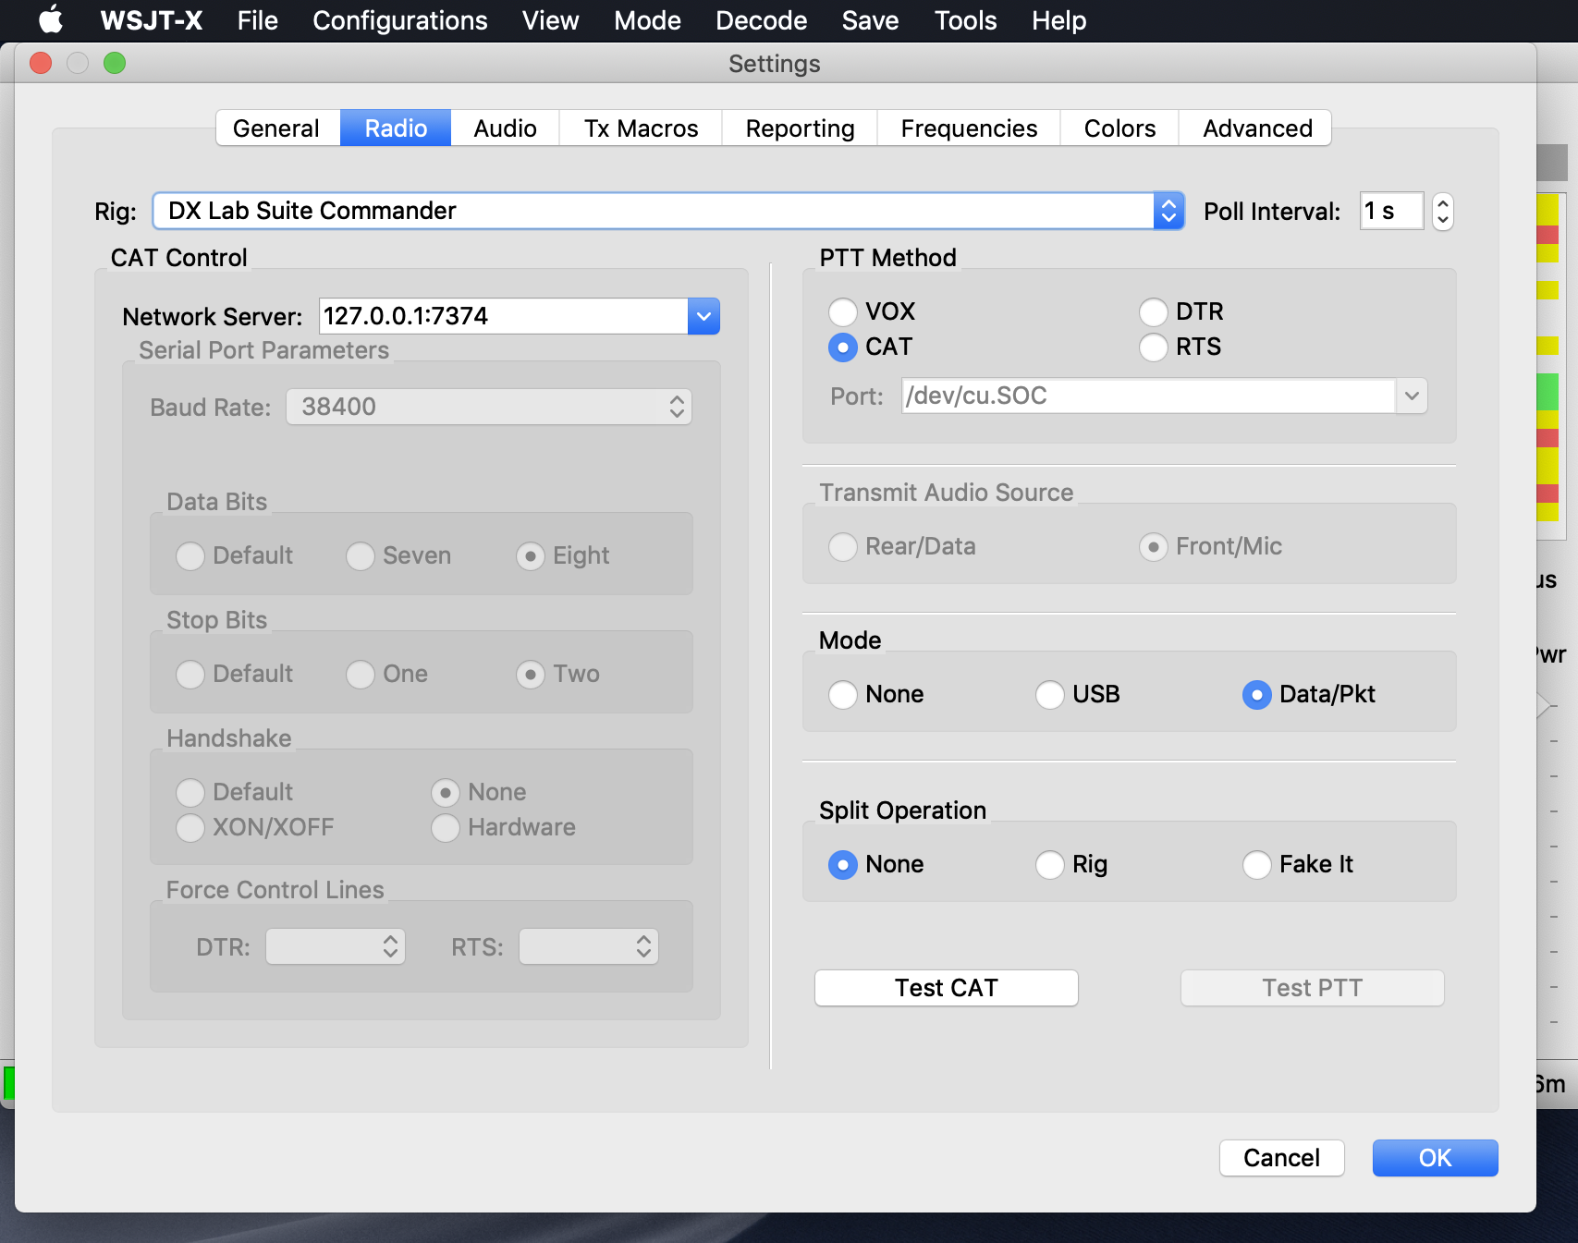Click the Poll Interval value field
Screen dimensions: 1578x1243
tap(1391, 212)
